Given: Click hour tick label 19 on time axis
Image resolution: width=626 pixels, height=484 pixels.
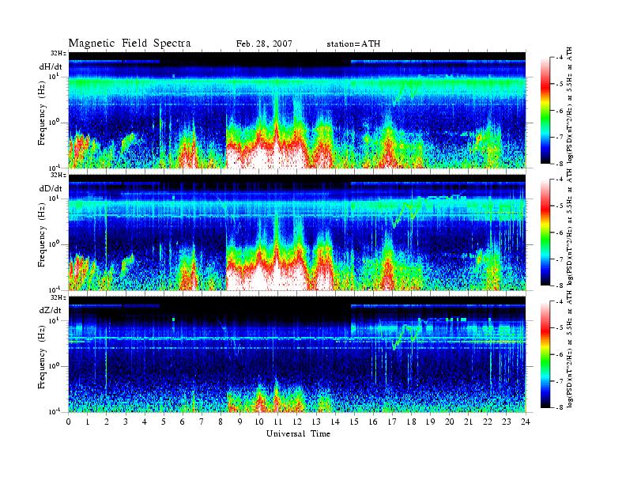Looking at the screenshot, I should coord(430,422).
